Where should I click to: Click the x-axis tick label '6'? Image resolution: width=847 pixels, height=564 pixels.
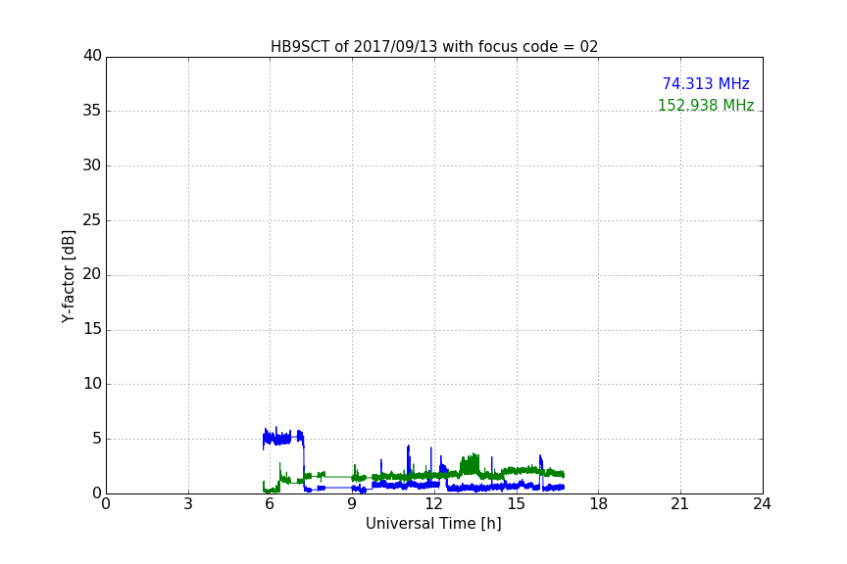pos(270,504)
